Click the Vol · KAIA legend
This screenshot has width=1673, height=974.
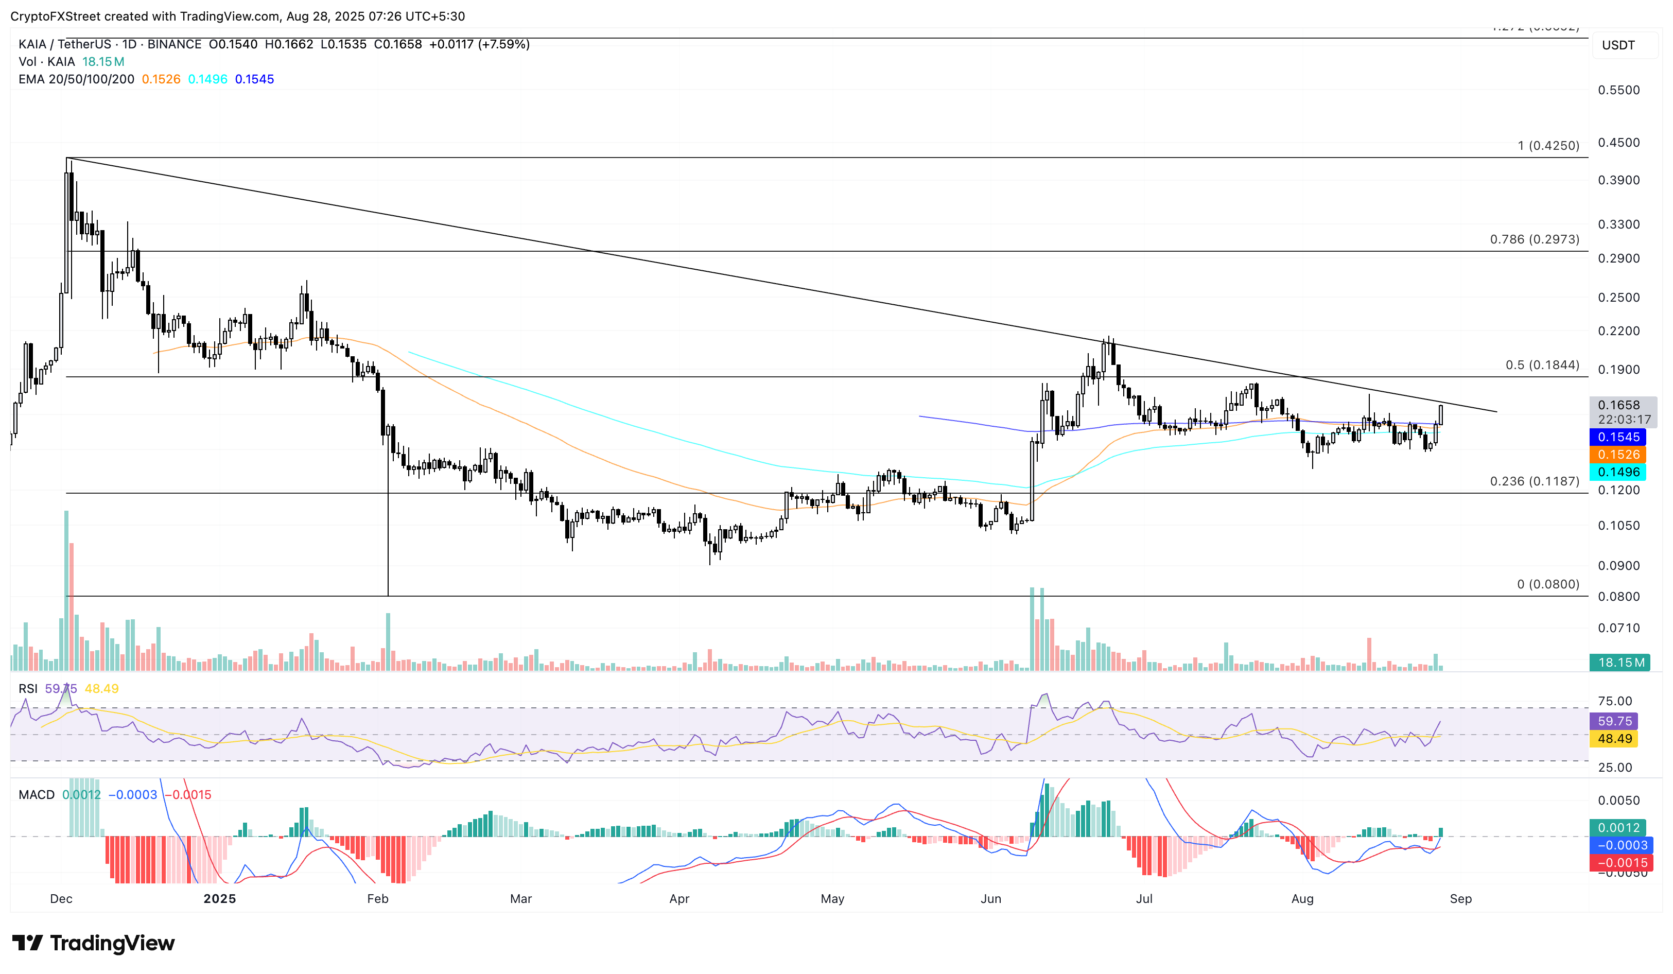46,62
